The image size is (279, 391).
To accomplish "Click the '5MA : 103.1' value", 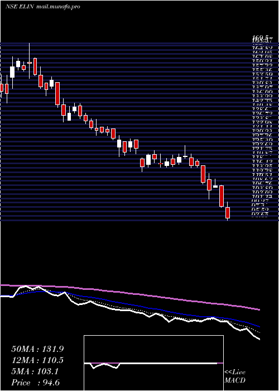I will (35, 371).
